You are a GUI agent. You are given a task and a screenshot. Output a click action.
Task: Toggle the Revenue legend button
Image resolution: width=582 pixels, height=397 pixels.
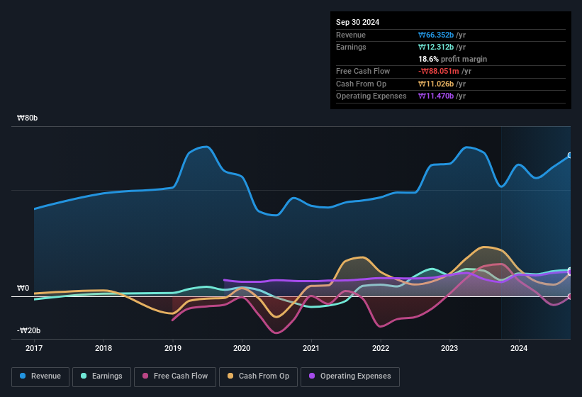click(x=40, y=376)
